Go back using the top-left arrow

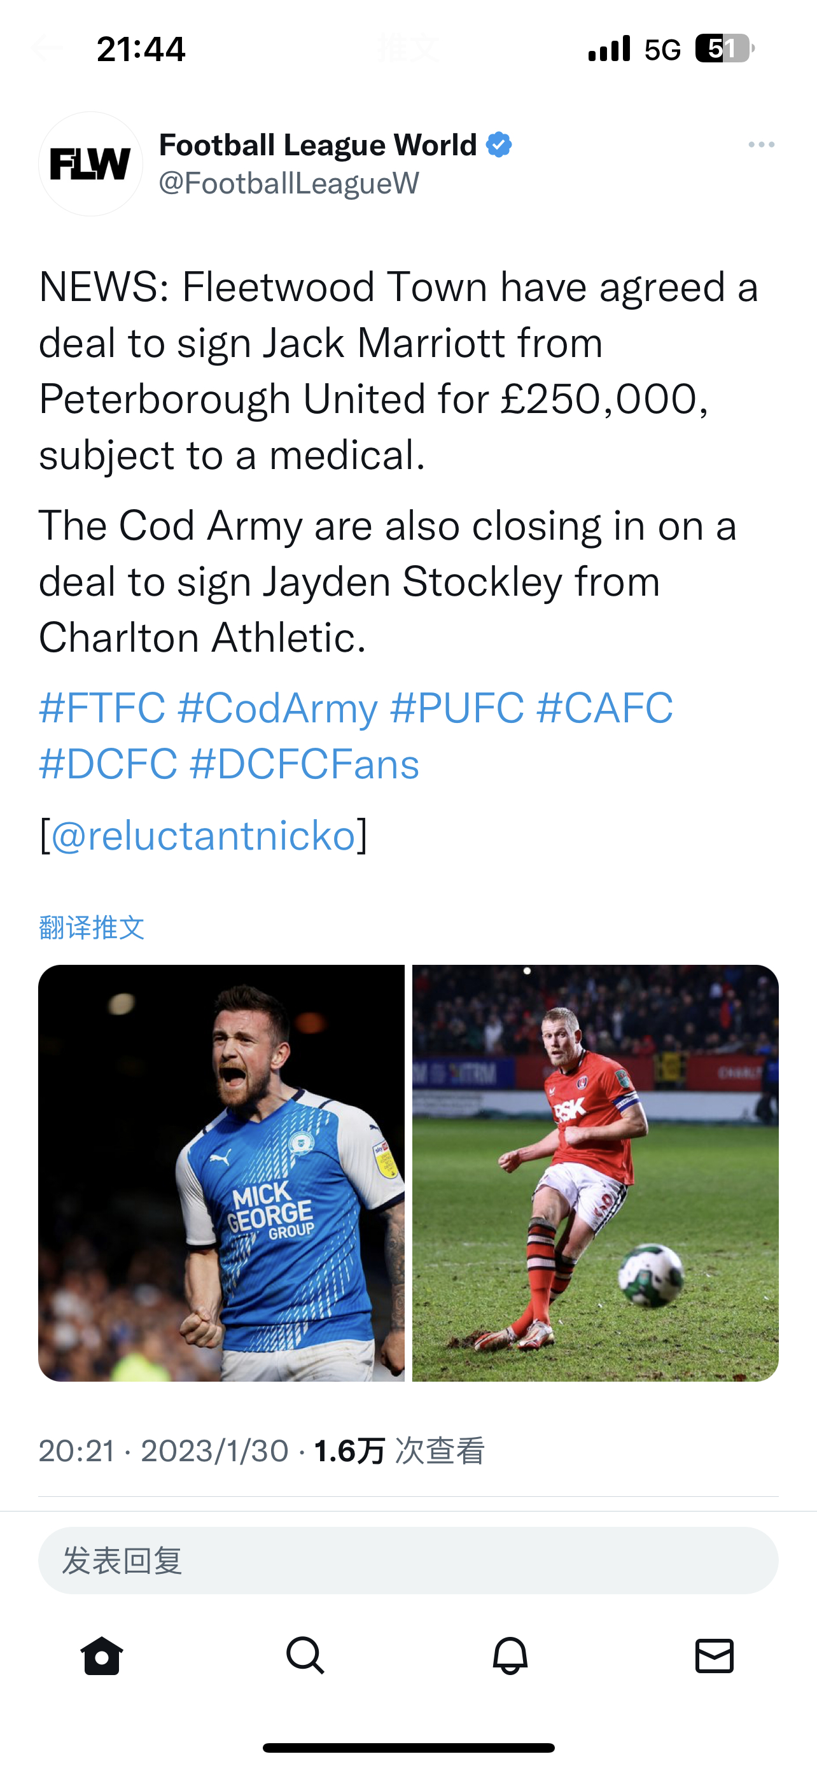tap(46, 48)
